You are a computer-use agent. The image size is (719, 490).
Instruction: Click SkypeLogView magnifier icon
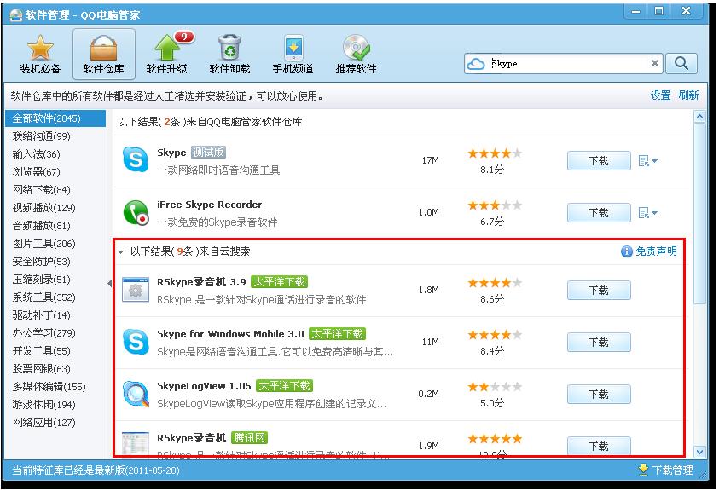pos(136,394)
